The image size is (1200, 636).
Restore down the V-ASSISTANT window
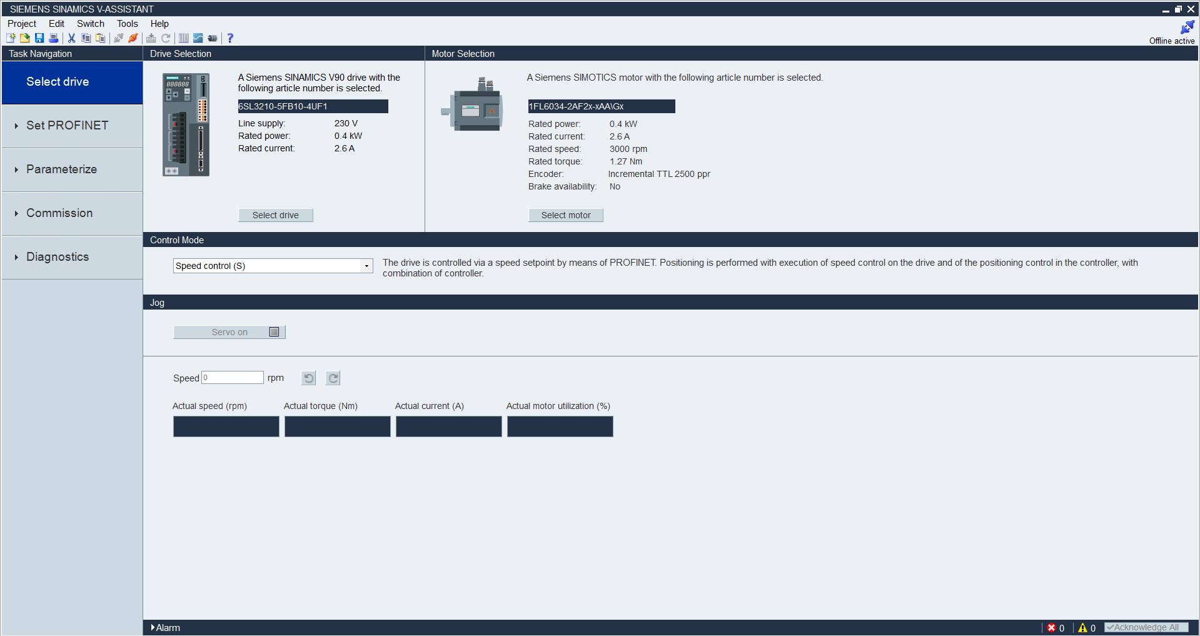tap(1178, 9)
